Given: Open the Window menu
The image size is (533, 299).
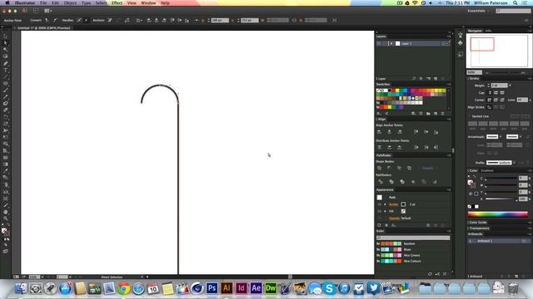Looking at the screenshot, I should pos(148,2).
